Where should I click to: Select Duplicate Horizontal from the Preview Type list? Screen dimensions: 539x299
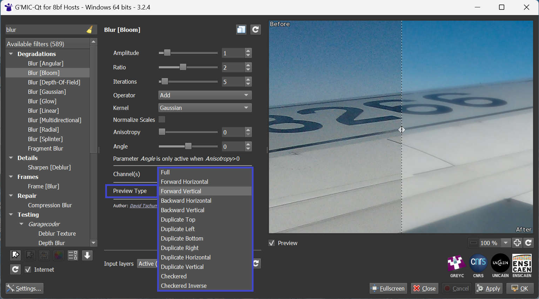coord(186,257)
